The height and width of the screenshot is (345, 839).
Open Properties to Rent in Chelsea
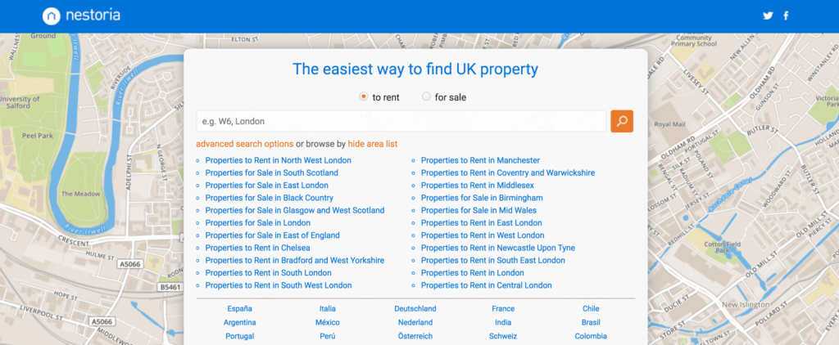click(x=257, y=248)
